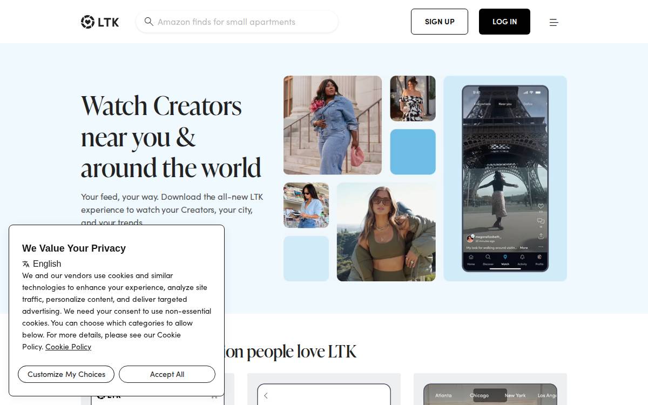Click the SIGN UP button
648x405 pixels.
440,22
